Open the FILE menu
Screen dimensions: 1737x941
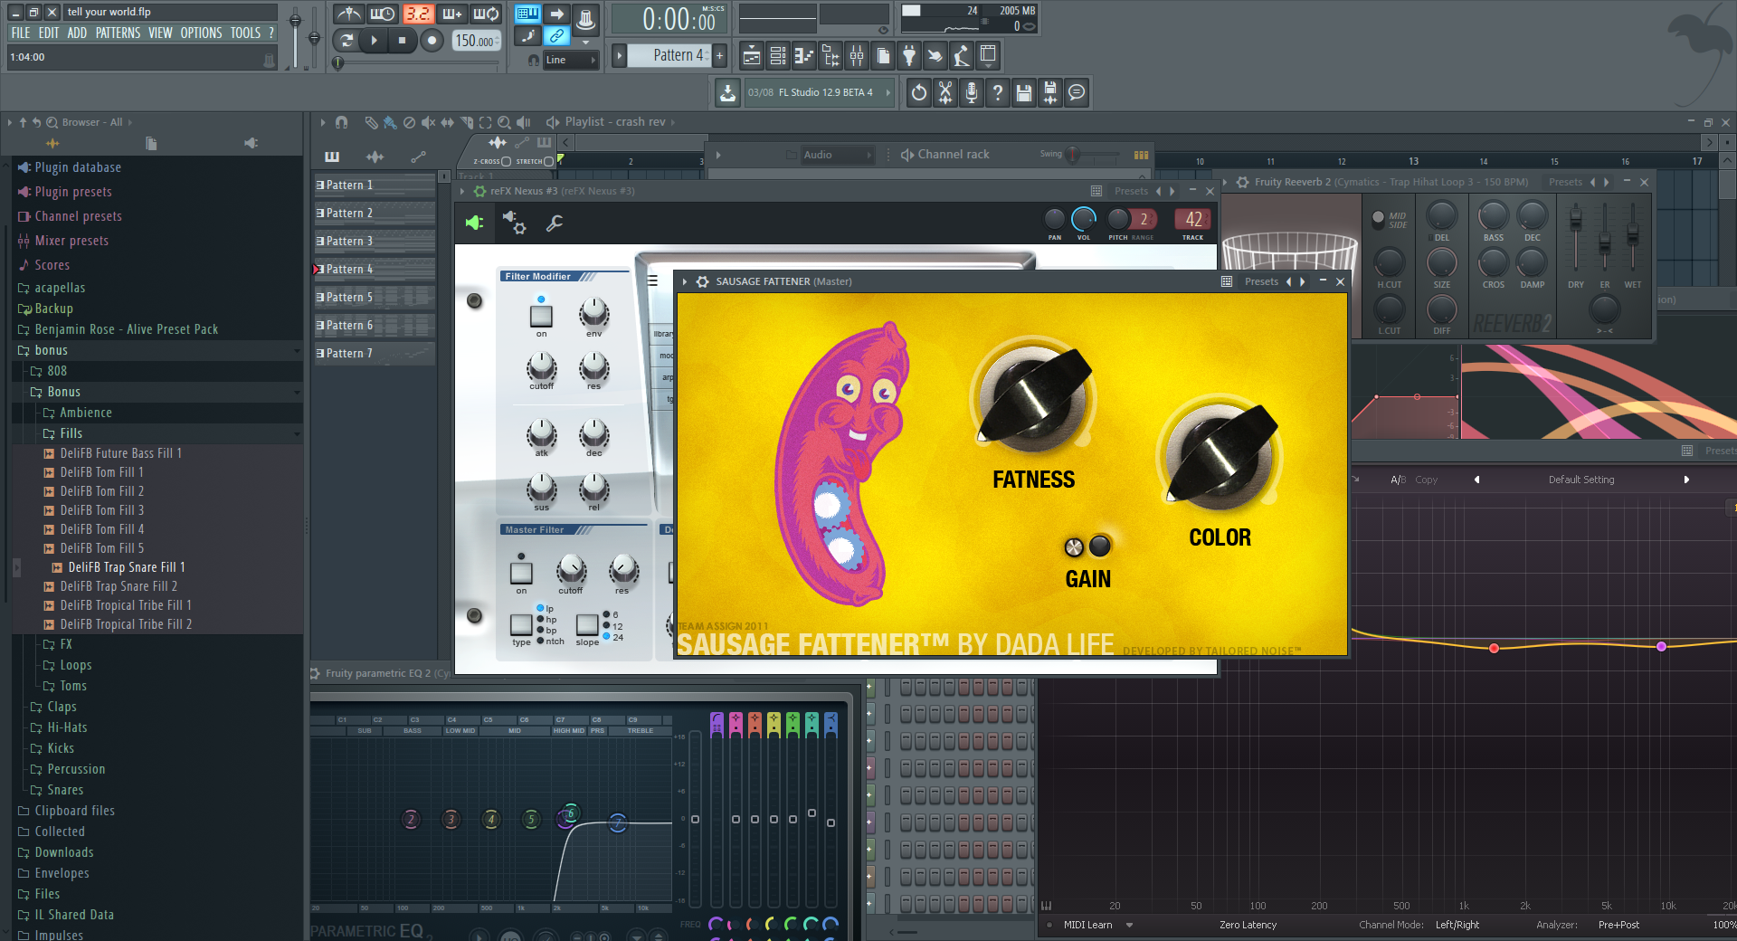tap(21, 33)
